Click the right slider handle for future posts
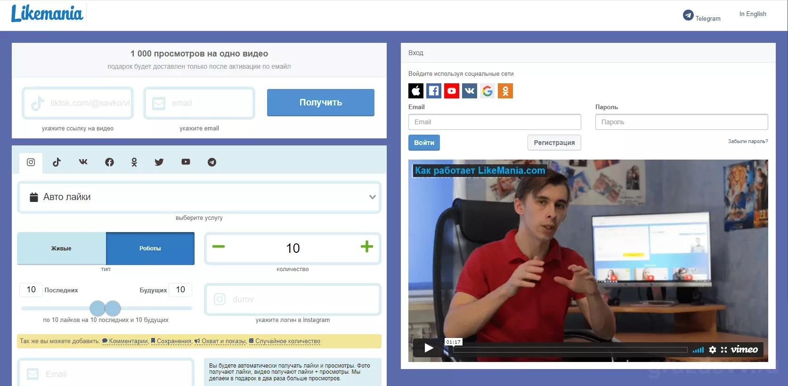Image resolution: width=788 pixels, height=386 pixels. coord(113,308)
